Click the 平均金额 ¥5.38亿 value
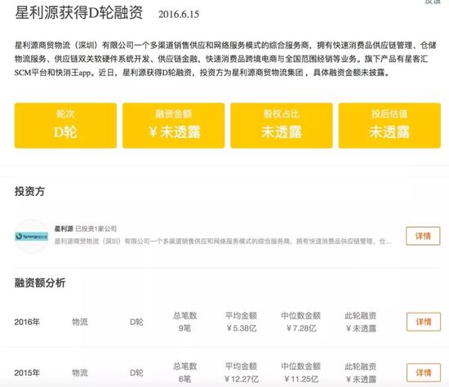Image resolution: width=449 pixels, height=387 pixels. point(242,328)
